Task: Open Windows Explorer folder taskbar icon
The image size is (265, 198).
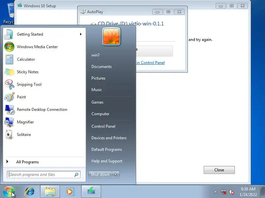Action: point(50,192)
